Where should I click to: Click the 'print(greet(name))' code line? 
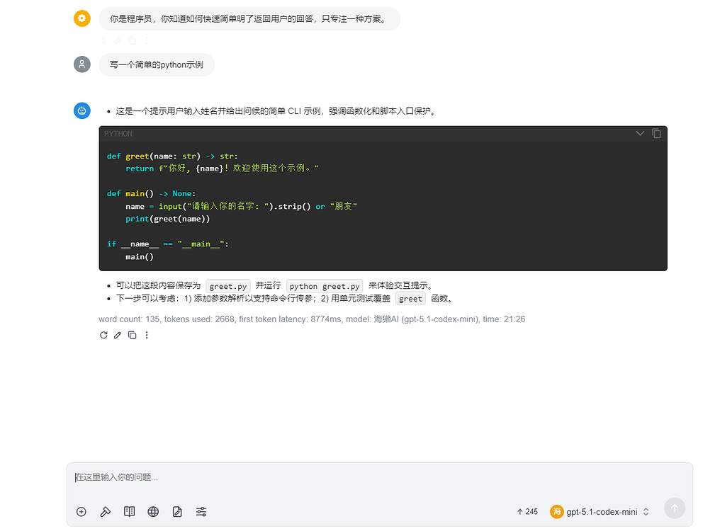click(168, 219)
